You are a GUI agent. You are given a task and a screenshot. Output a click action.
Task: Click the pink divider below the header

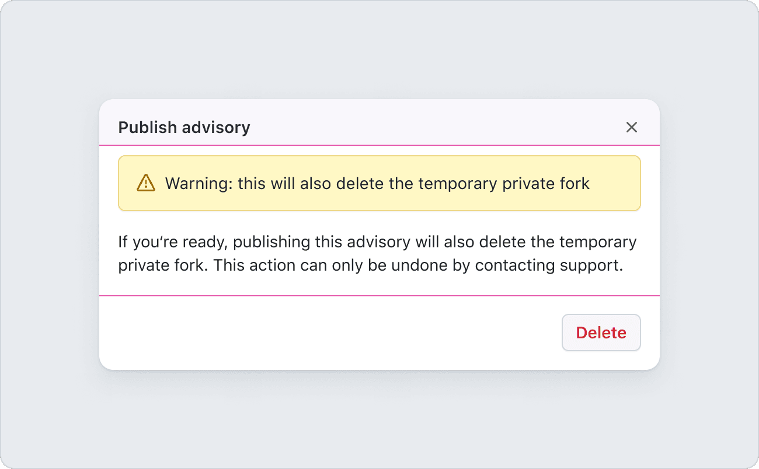point(379,145)
